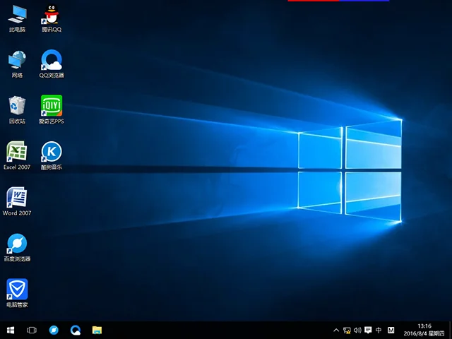Click the network status tray icon
The width and height of the screenshot is (452, 339).
(347, 331)
